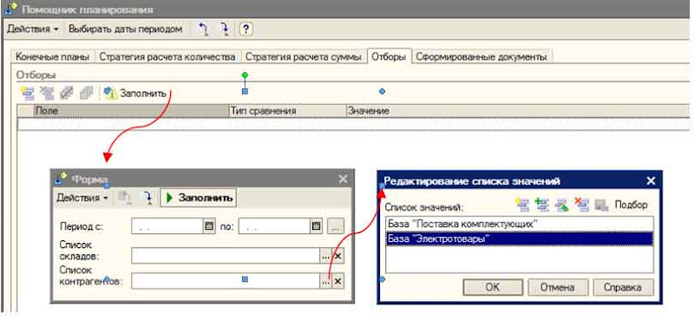This screenshot has width=694, height=320.
Task: Close the Редактирование списка значений dialog
Action: [651, 180]
